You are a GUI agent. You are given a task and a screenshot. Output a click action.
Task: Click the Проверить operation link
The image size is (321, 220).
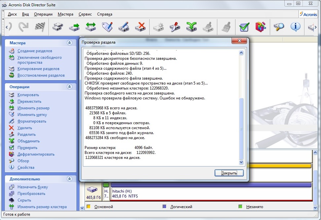(x=27, y=148)
